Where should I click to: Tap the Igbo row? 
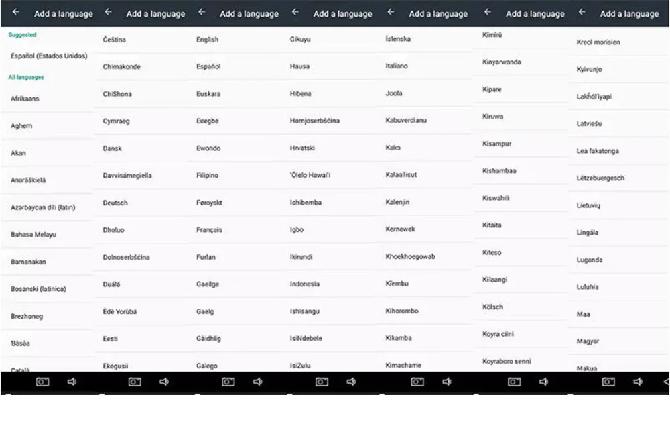(x=328, y=230)
